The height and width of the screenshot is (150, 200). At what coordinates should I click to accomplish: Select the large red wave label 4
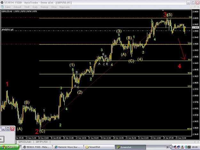click(x=180, y=66)
